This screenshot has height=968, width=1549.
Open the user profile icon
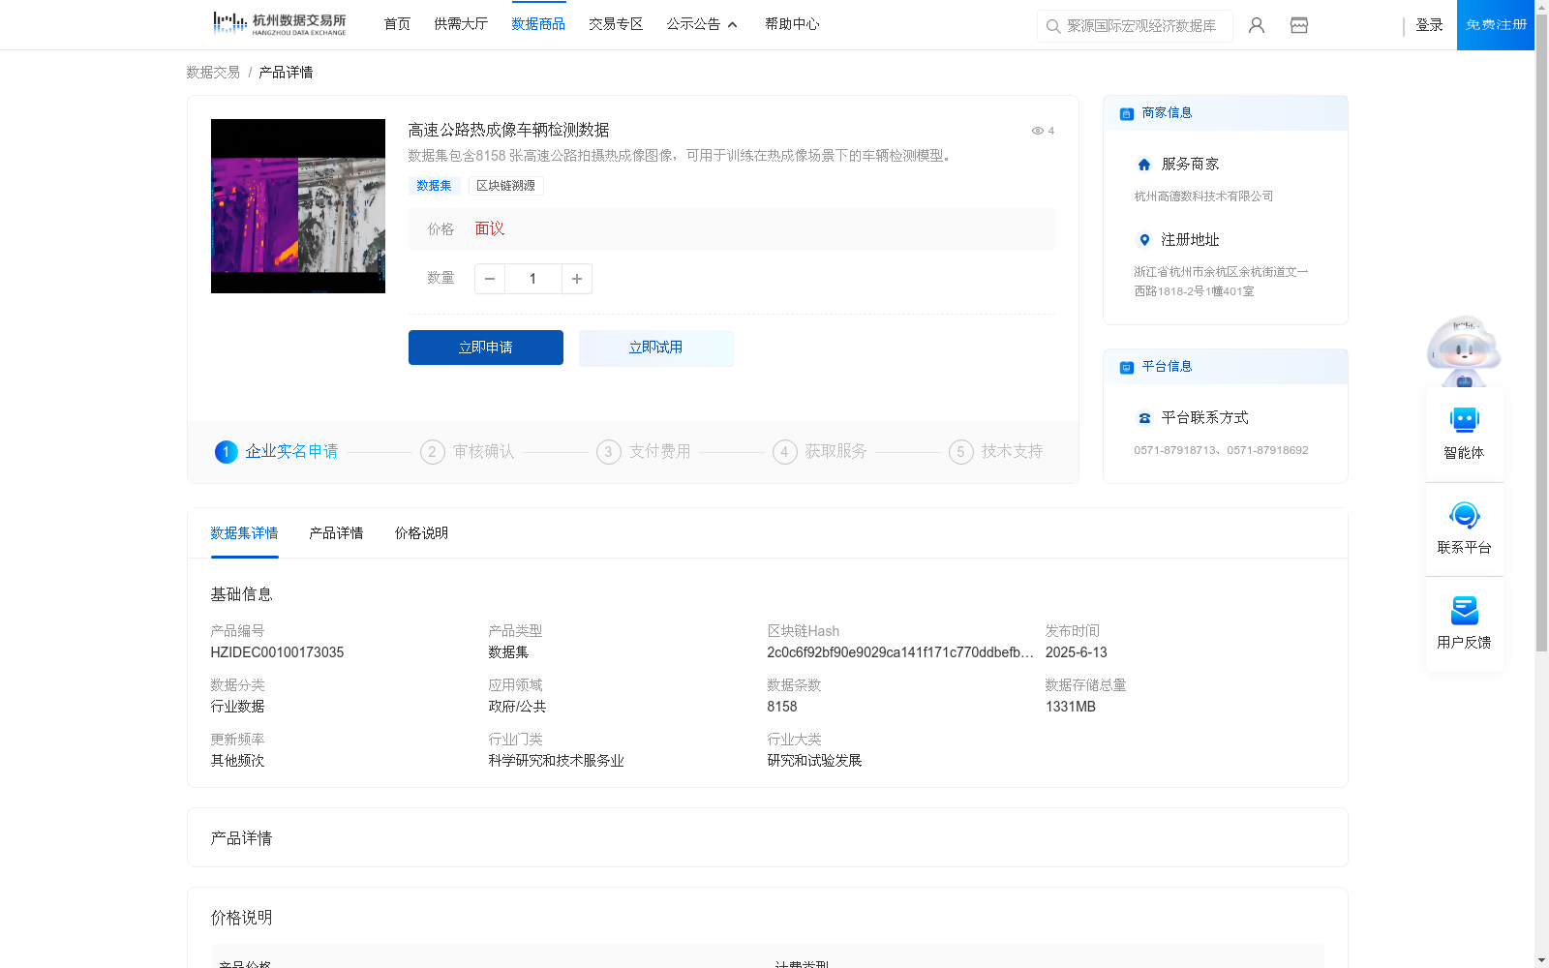tap(1257, 25)
